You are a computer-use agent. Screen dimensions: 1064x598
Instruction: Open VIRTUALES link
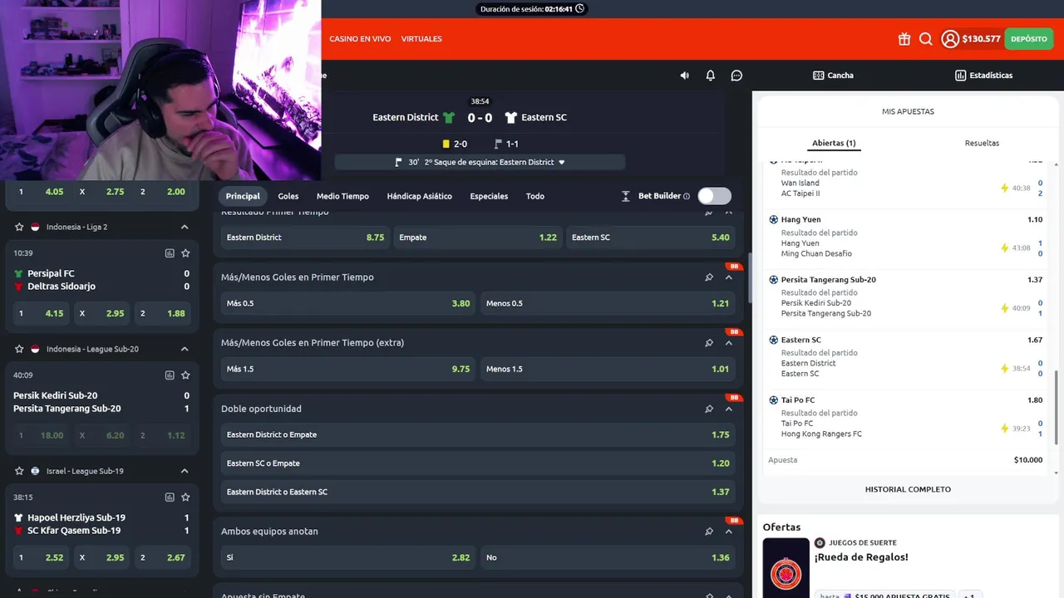point(421,39)
